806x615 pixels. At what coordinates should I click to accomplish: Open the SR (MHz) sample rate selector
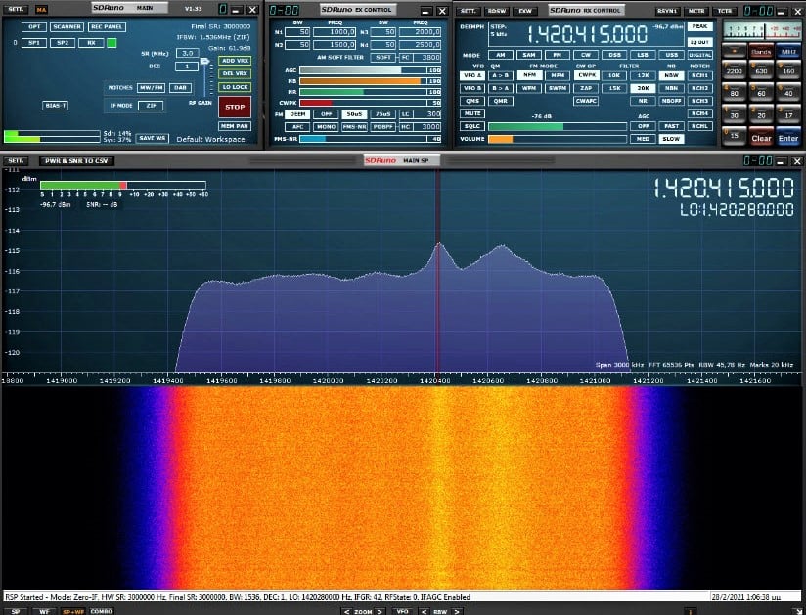187,53
